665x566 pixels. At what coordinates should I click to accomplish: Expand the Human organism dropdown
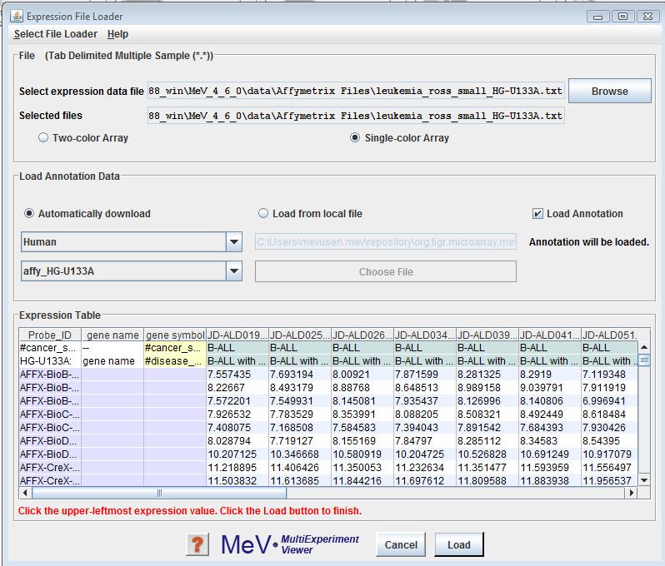tap(233, 242)
